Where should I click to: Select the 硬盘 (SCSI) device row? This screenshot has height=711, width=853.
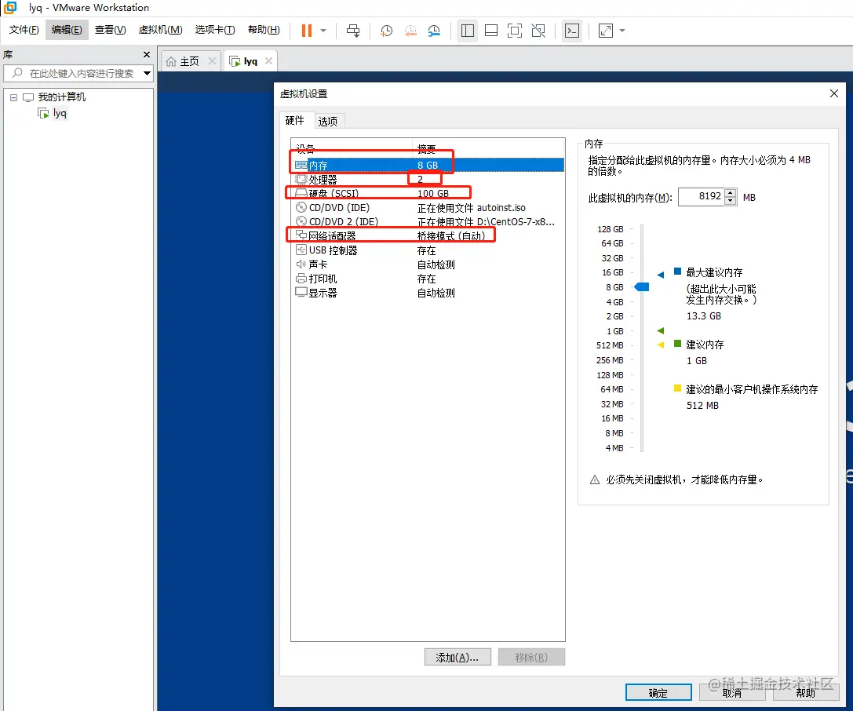tap(428, 193)
